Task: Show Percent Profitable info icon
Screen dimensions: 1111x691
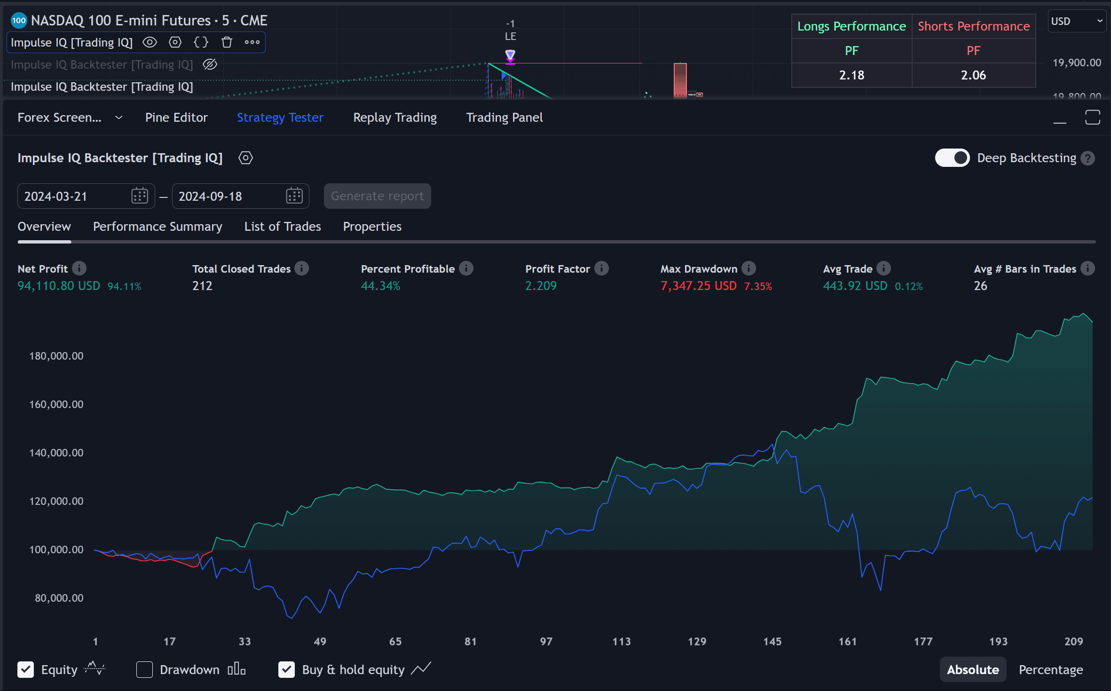Action: coord(466,268)
